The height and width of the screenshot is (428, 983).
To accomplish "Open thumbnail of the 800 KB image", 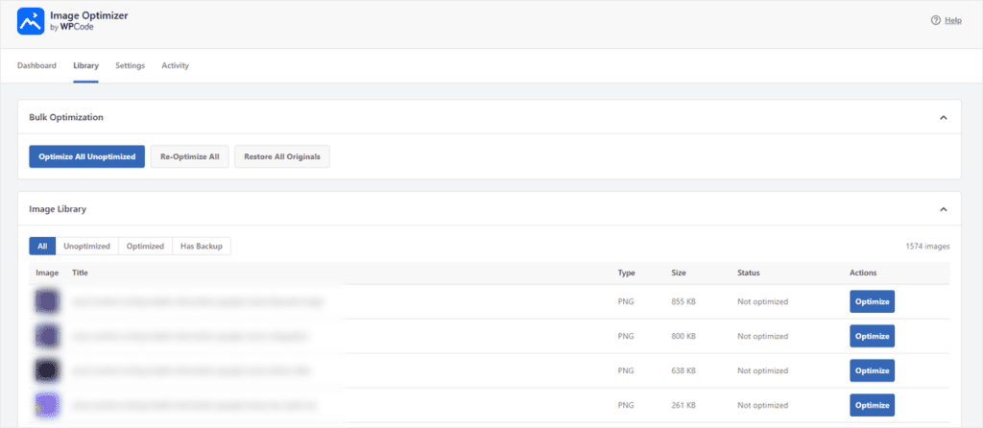I will coord(47,336).
